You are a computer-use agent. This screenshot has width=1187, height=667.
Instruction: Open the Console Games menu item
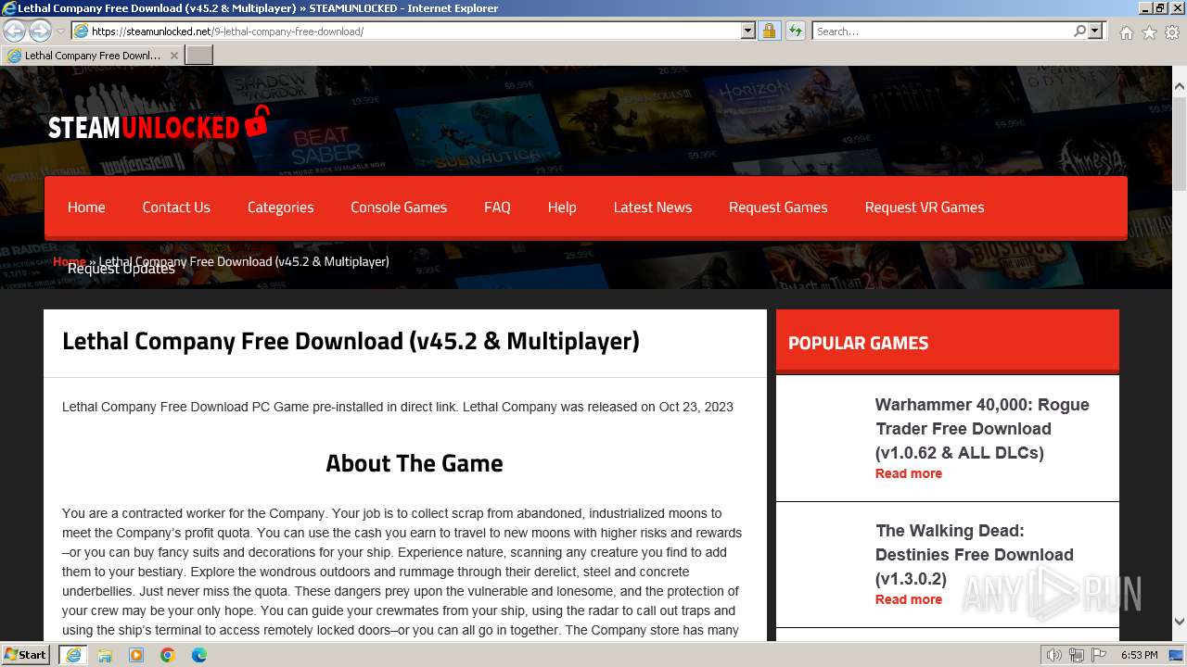click(x=399, y=208)
